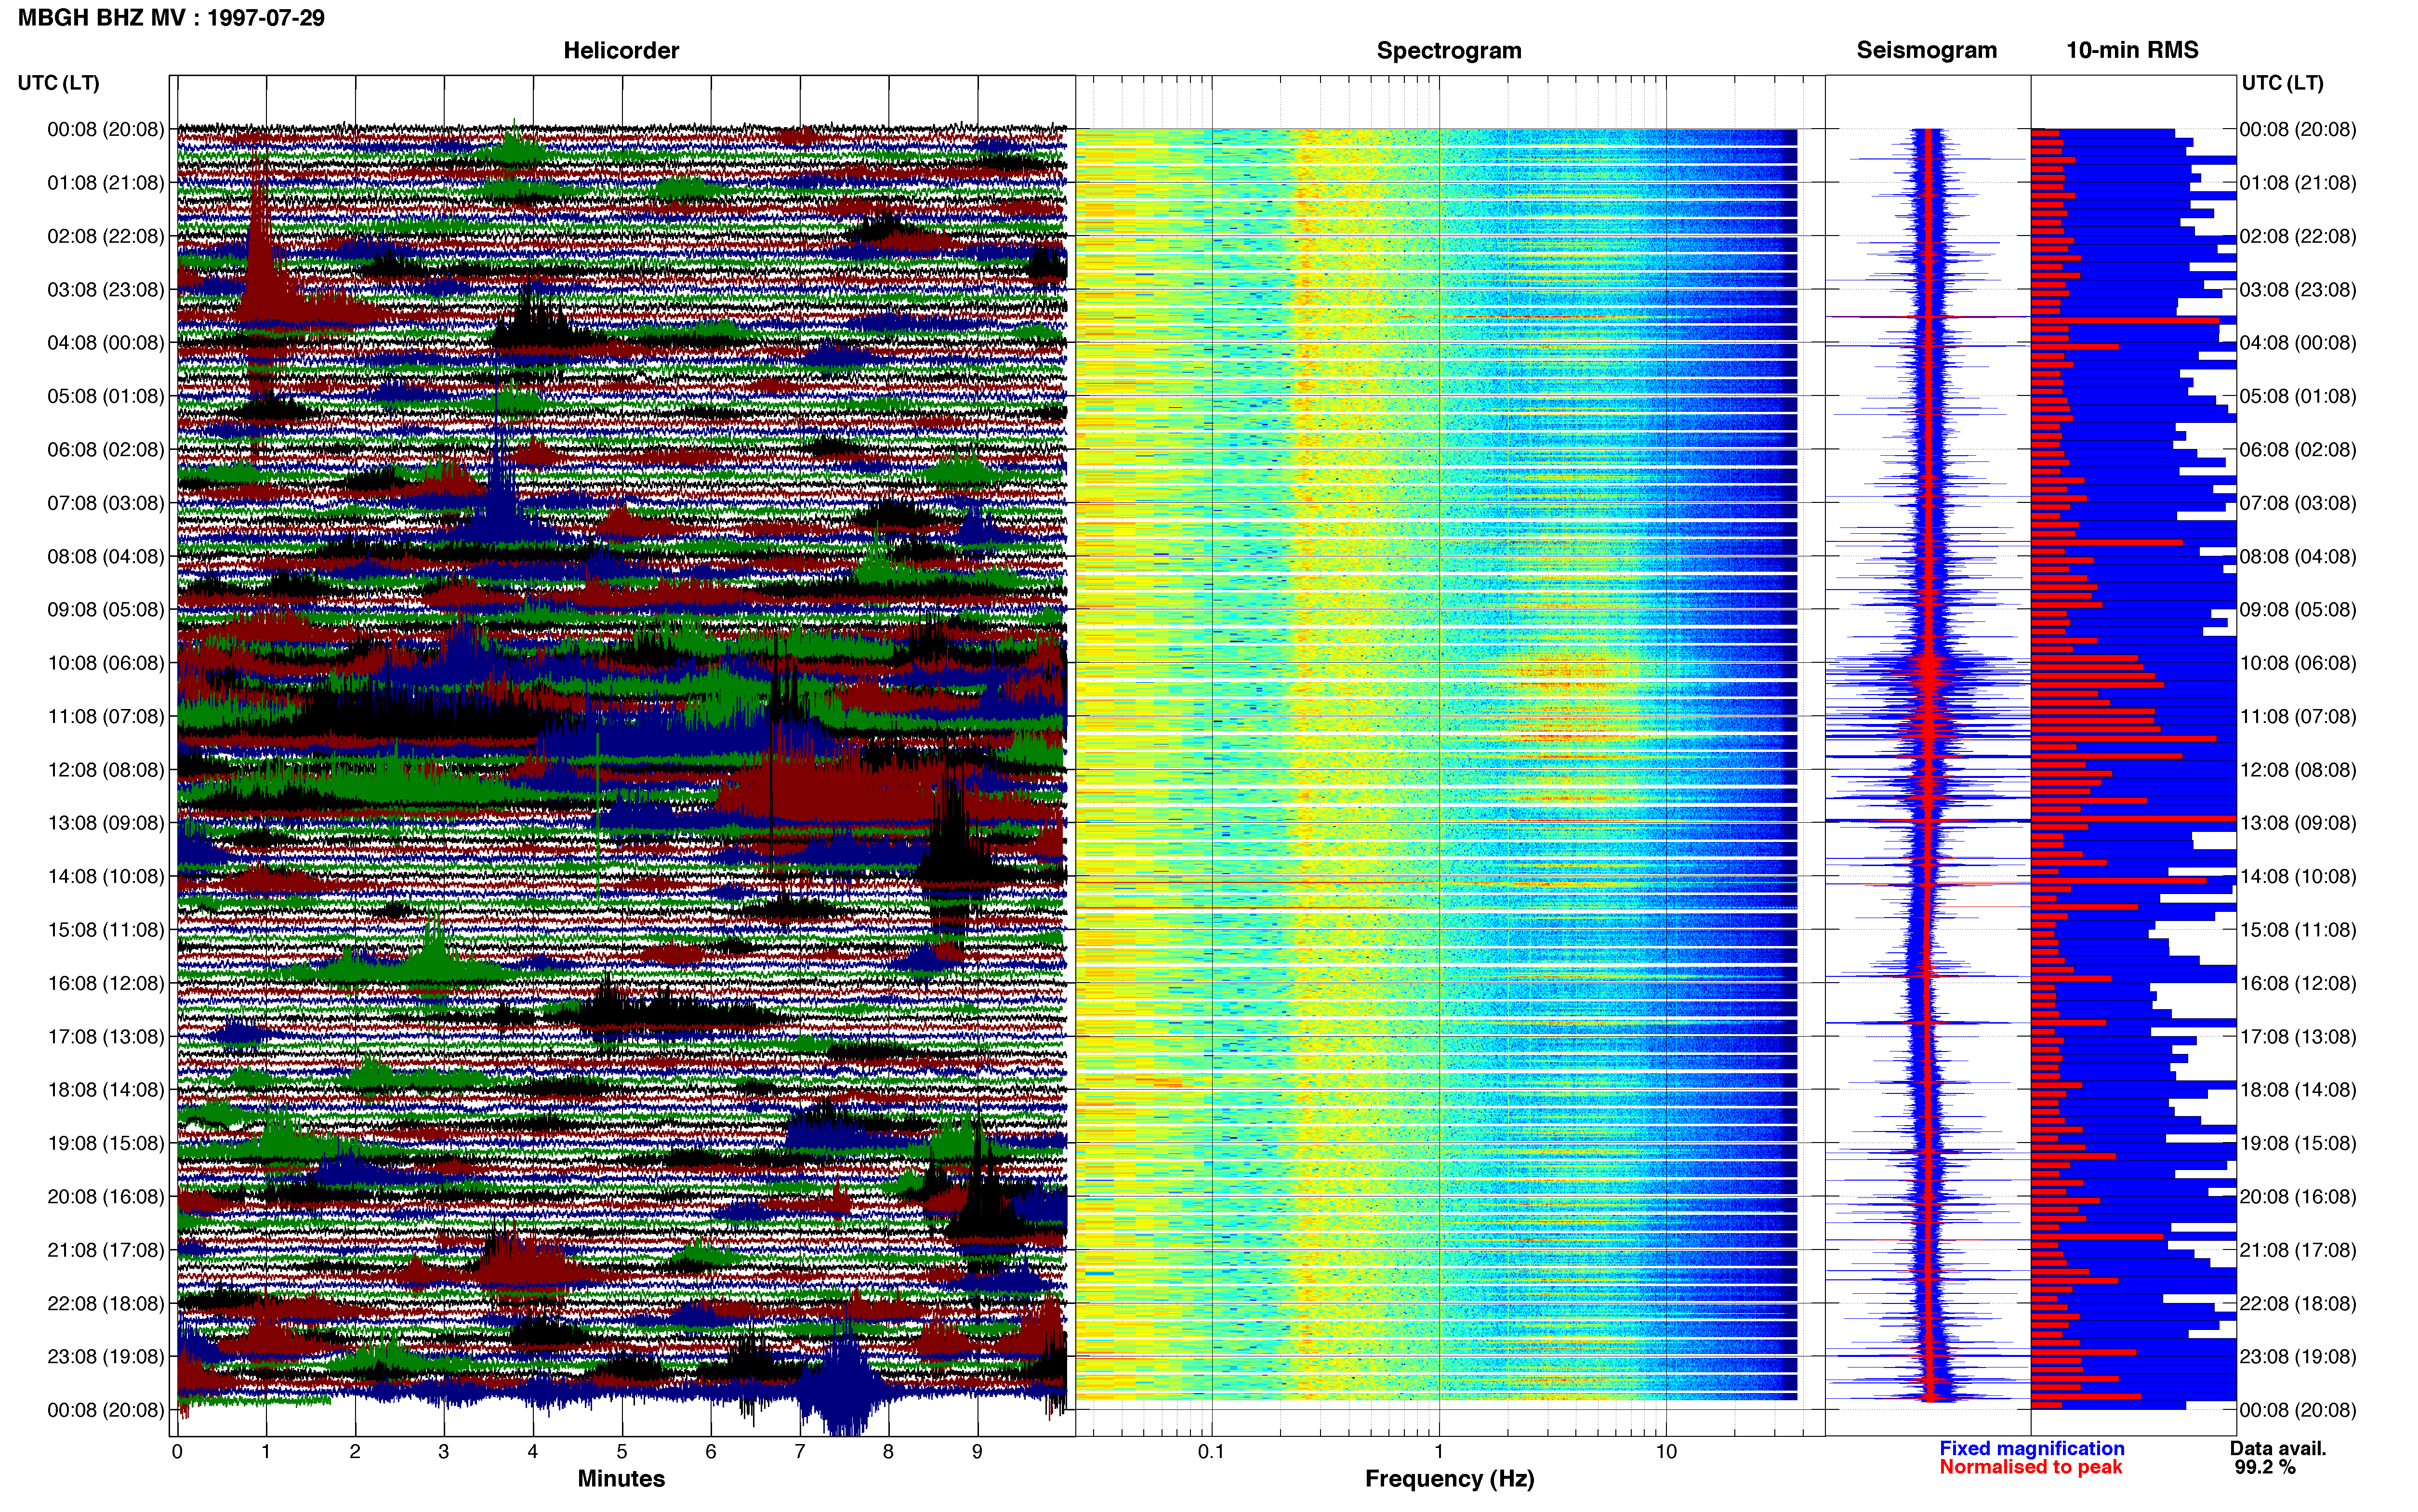2418x1512 pixels.
Task: Select the 10-min RMS panel heading
Action: [2132, 50]
